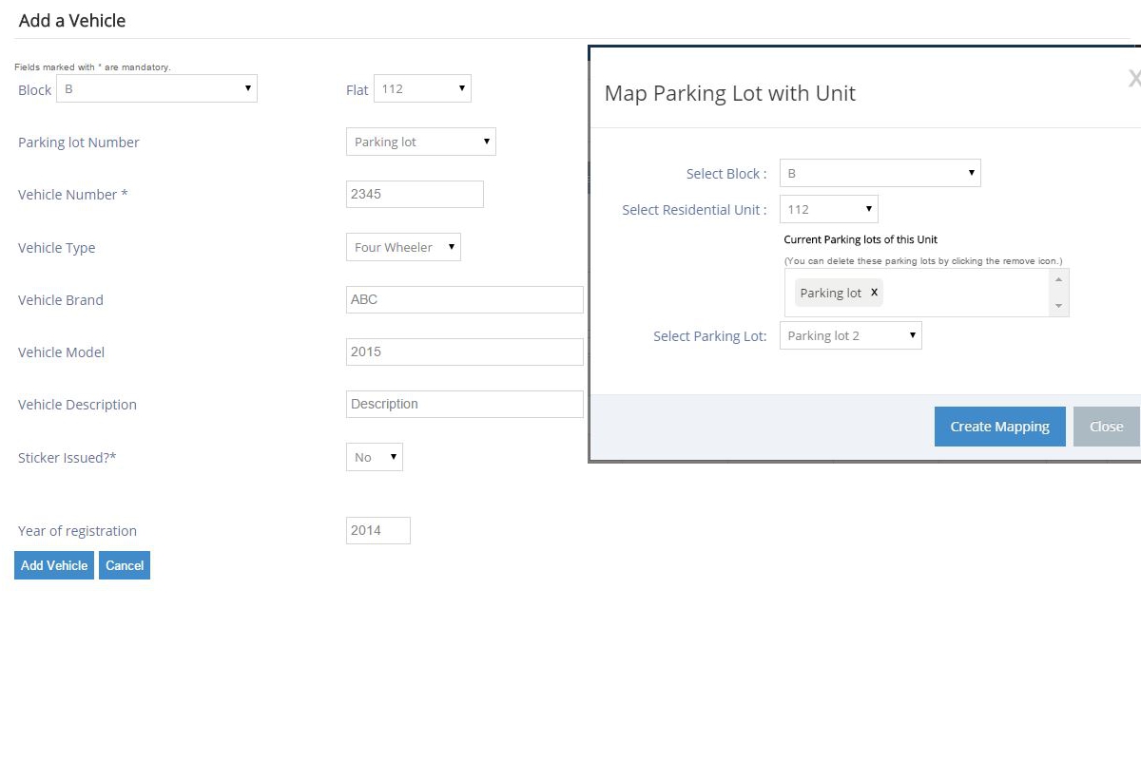Image resolution: width=1141 pixels, height=760 pixels.
Task: Click the Year of registration field
Action: [378, 531]
